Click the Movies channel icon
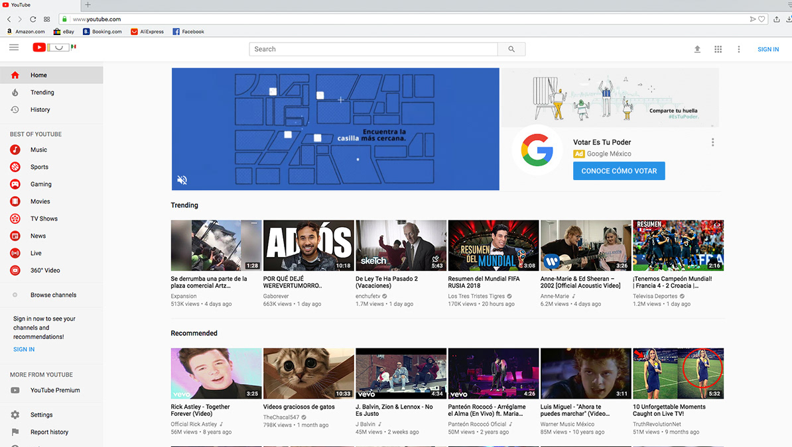This screenshot has width=792, height=447. [15, 201]
